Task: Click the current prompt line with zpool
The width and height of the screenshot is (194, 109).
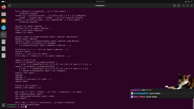Action: click(17, 107)
